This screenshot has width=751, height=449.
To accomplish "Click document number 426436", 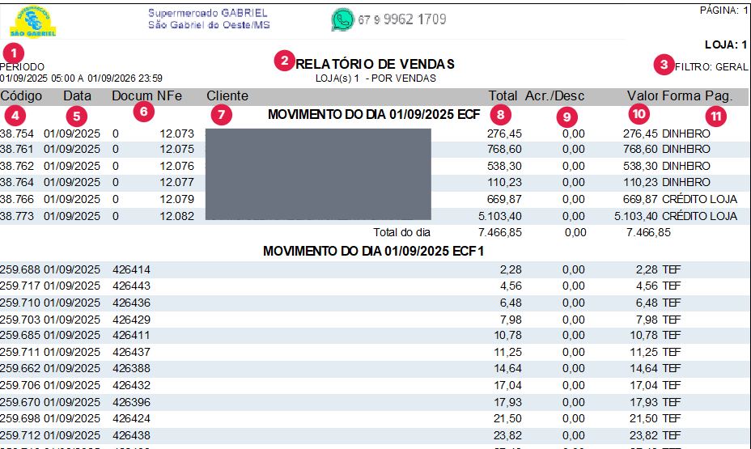I will (x=131, y=303).
